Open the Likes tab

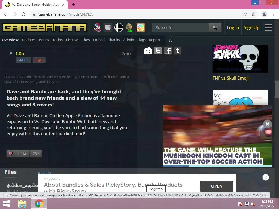(86, 40)
